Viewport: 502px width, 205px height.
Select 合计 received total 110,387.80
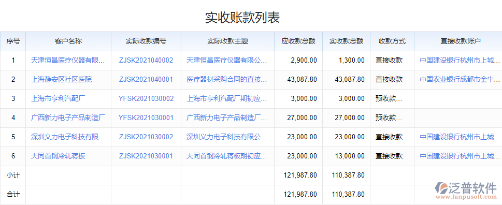[348, 195]
